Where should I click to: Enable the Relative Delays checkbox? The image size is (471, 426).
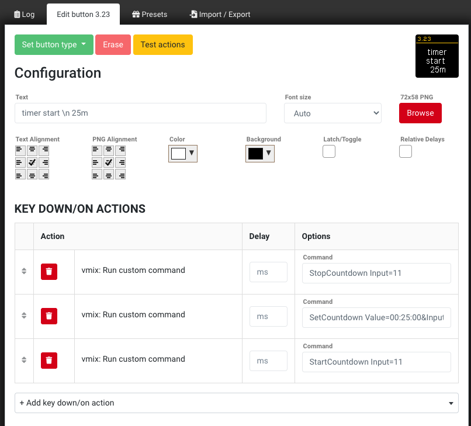click(x=405, y=151)
